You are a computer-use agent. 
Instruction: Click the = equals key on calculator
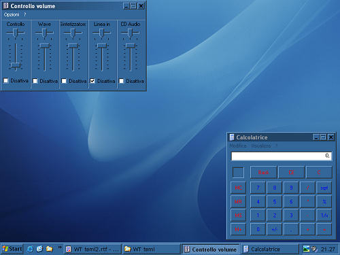[324, 229]
